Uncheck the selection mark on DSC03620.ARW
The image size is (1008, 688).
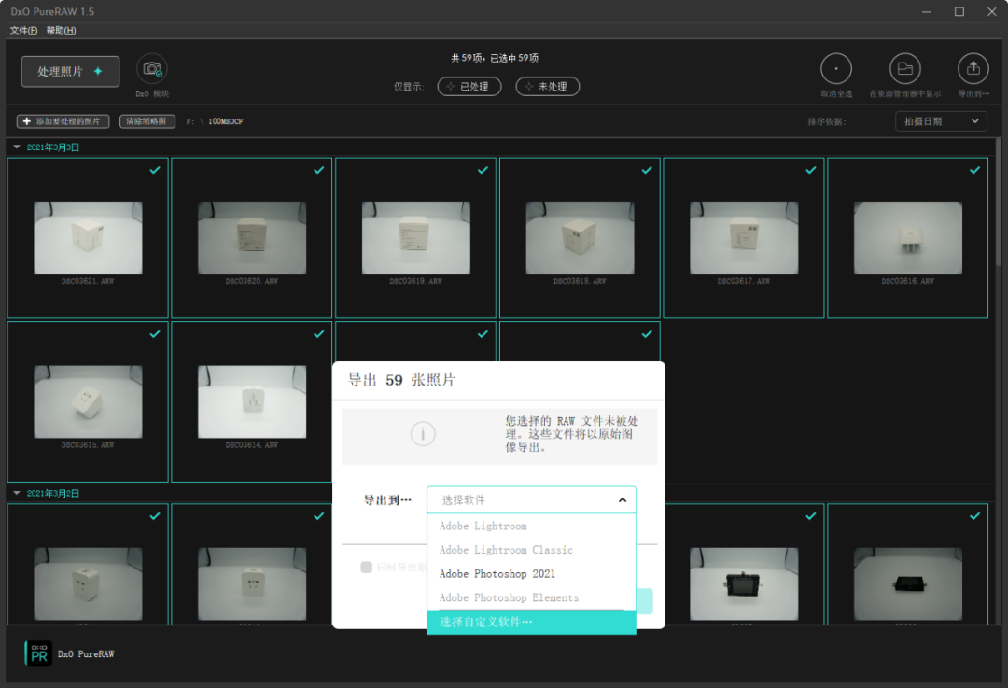tap(319, 170)
